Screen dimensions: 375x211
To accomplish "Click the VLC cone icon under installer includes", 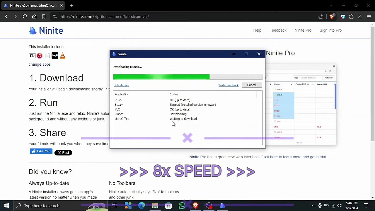I will [62, 56].
